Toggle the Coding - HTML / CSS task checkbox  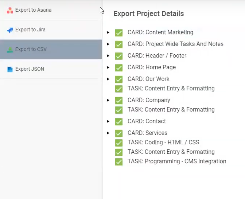pyautogui.click(x=119, y=143)
